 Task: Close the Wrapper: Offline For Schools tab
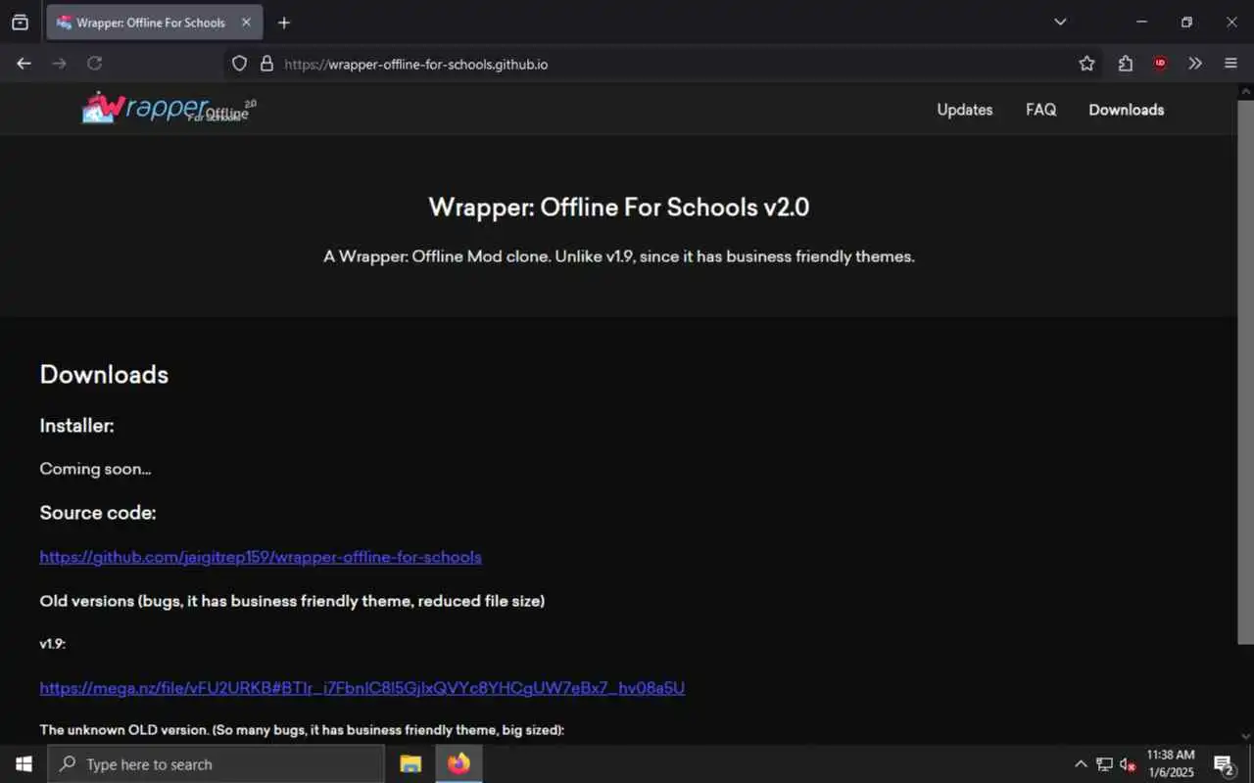[246, 23]
